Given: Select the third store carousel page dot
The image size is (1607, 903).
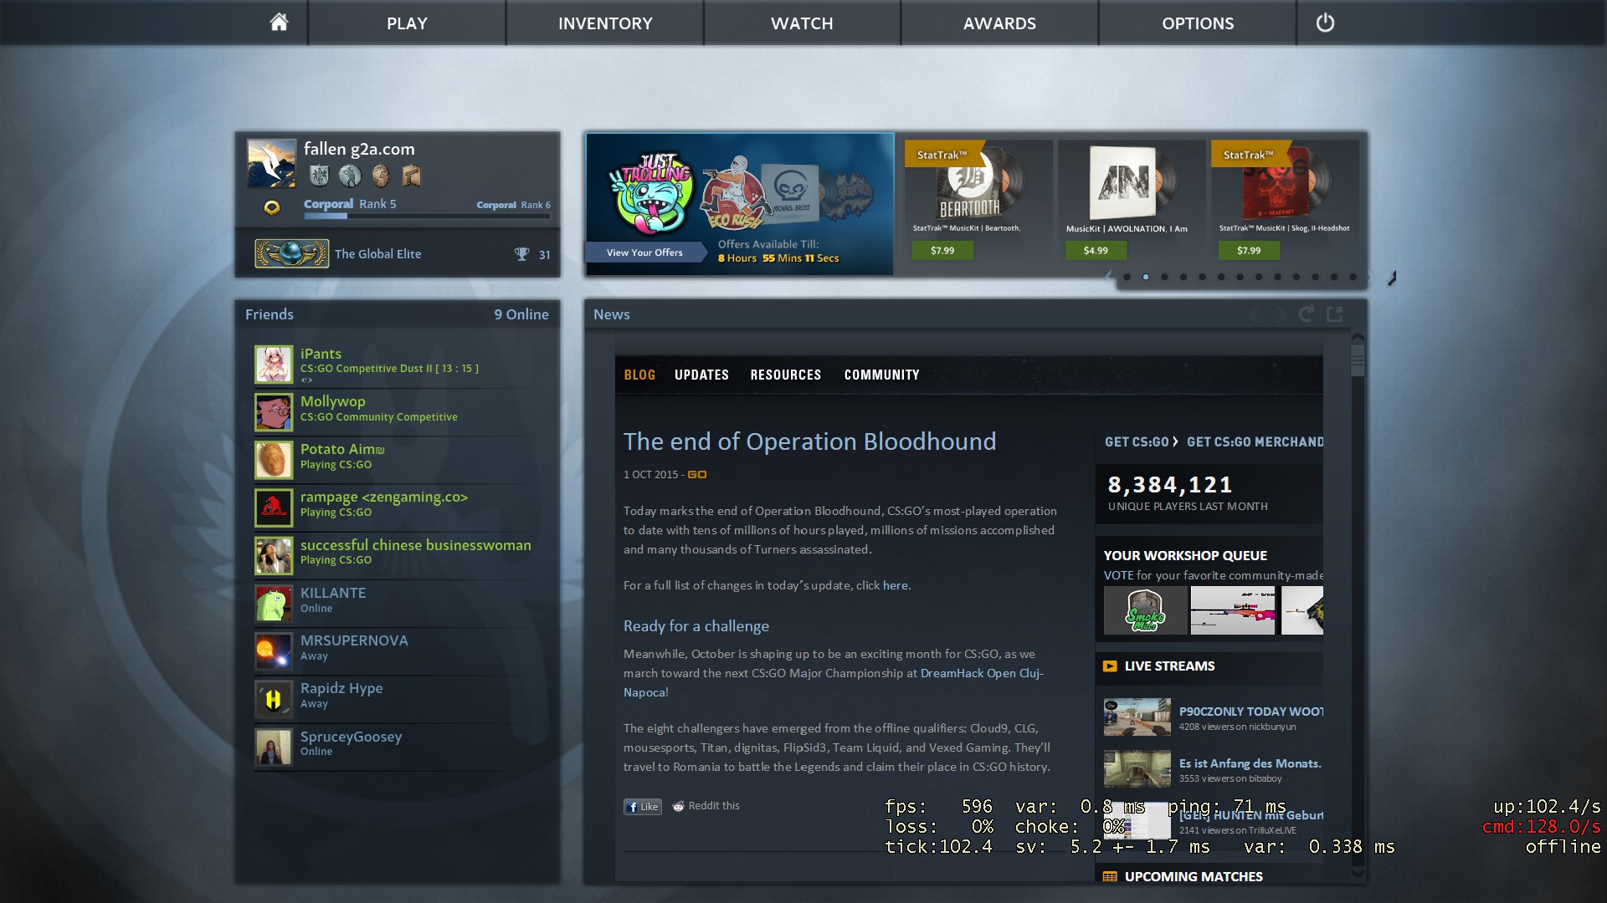Looking at the screenshot, I should point(1164,277).
